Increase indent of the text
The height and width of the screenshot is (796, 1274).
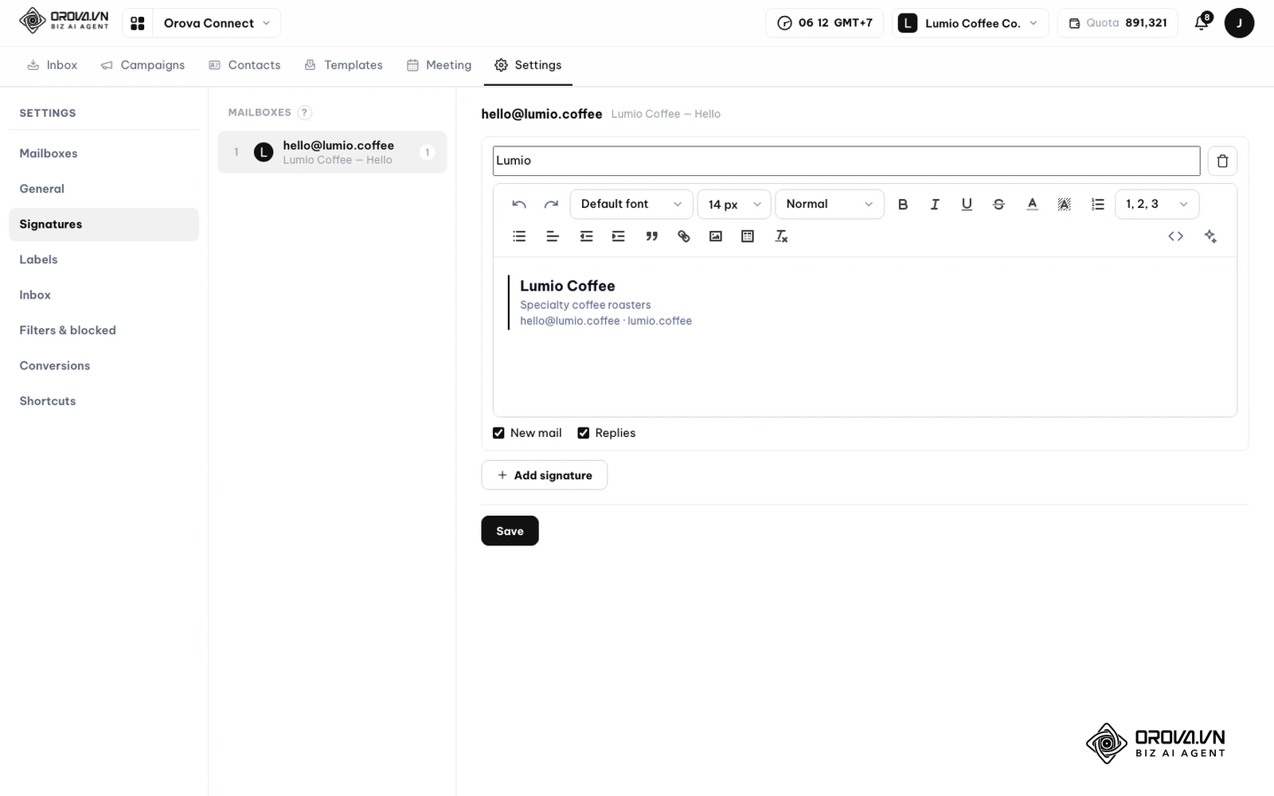(618, 236)
